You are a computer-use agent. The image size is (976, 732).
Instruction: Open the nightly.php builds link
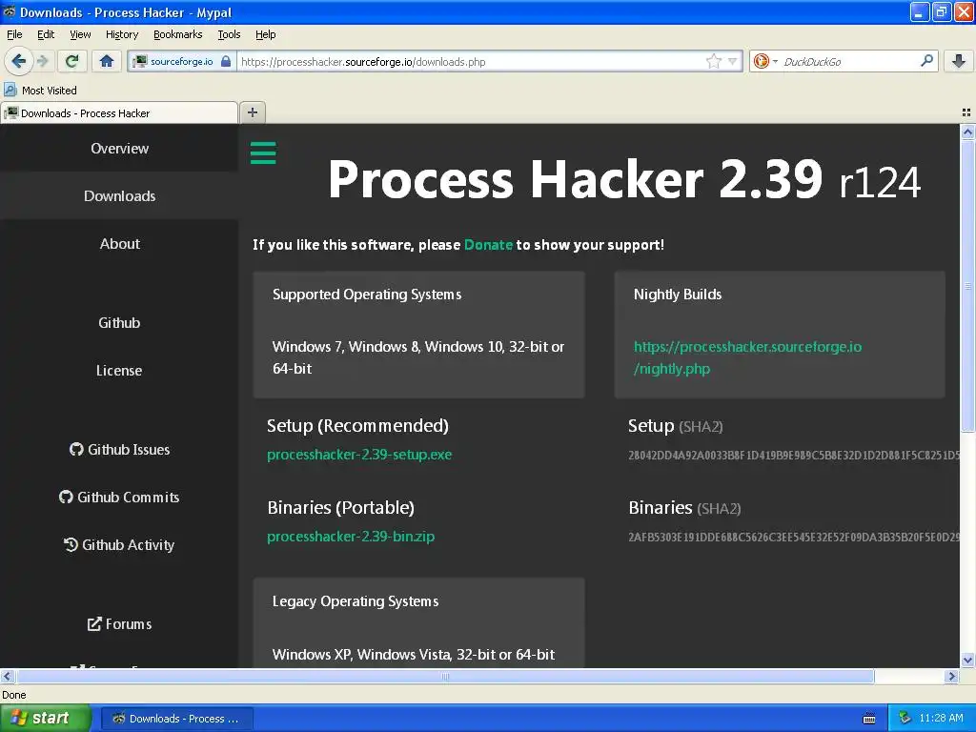(x=747, y=357)
